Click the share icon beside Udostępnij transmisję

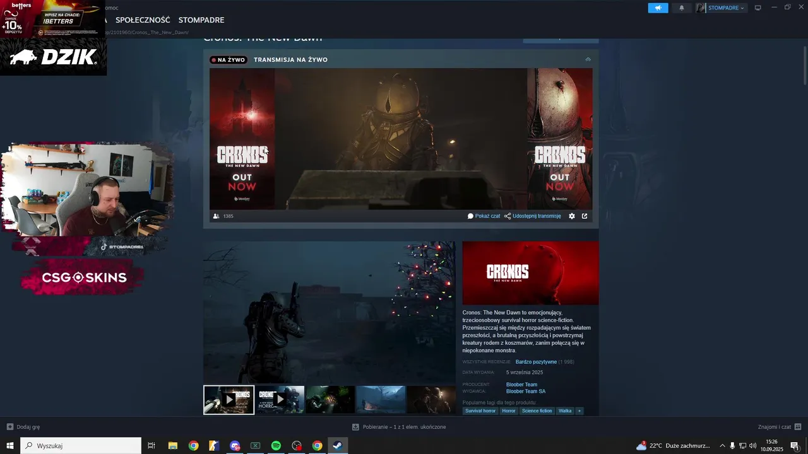point(508,216)
